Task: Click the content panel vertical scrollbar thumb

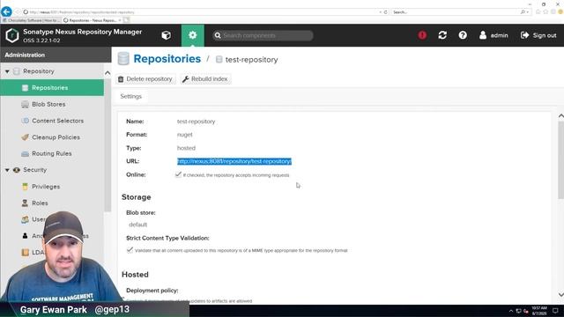Action: [x=560, y=159]
